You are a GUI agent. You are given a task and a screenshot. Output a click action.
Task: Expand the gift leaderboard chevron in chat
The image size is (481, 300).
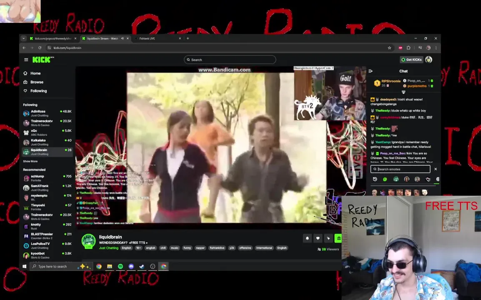click(403, 92)
